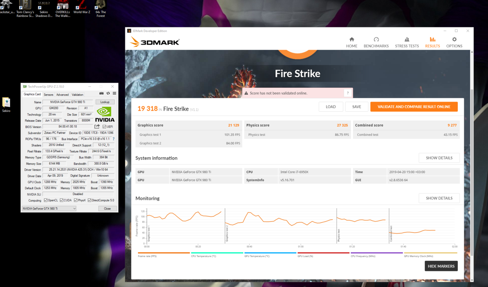Show details for Monitoring section
The width and height of the screenshot is (488, 287).
coord(439,198)
